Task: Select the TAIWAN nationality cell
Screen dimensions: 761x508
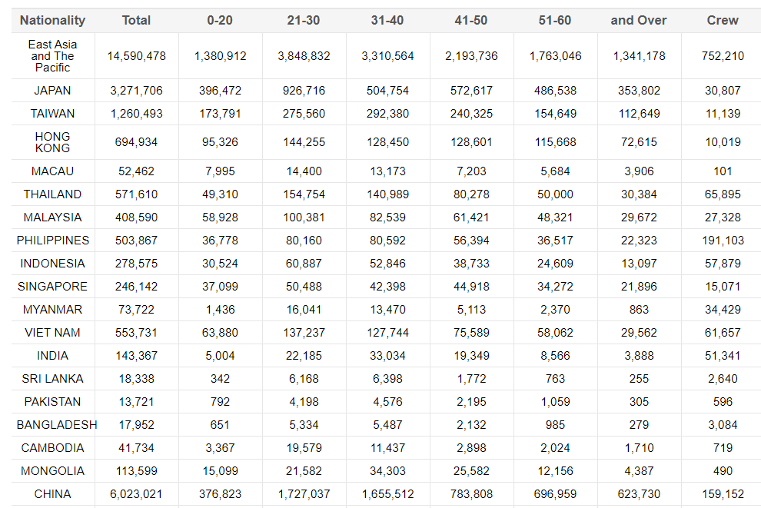Action: point(52,114)
